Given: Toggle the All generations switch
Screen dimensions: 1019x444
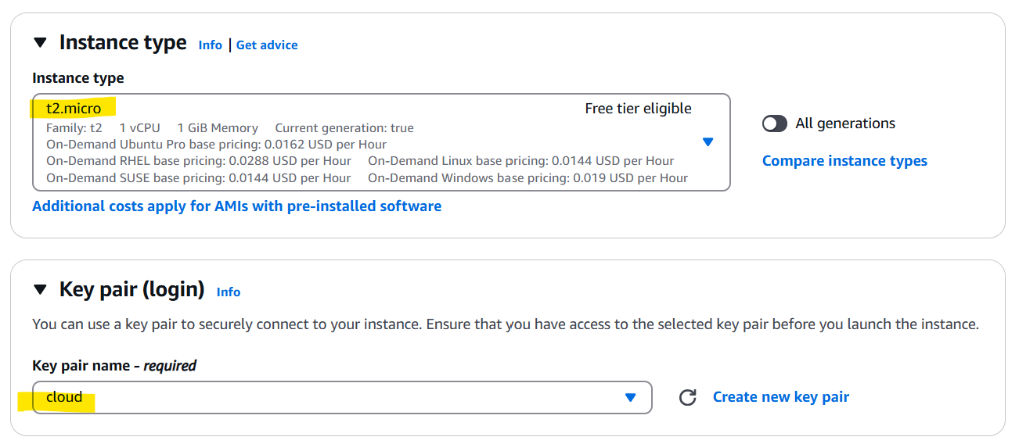Looking at the screenshot, I should tap(774, 124).
